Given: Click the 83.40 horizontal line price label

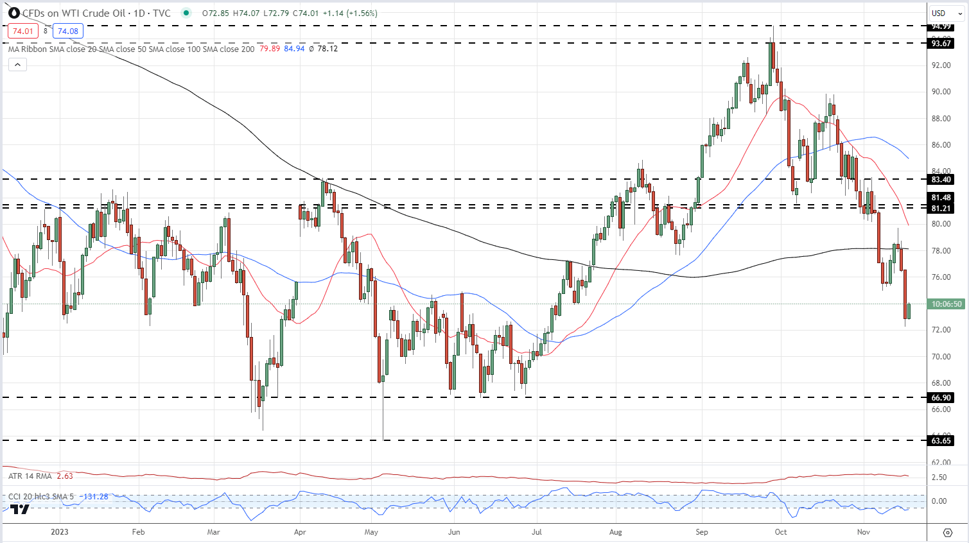Looking at the screenshot, I should [x=941, y=180].
